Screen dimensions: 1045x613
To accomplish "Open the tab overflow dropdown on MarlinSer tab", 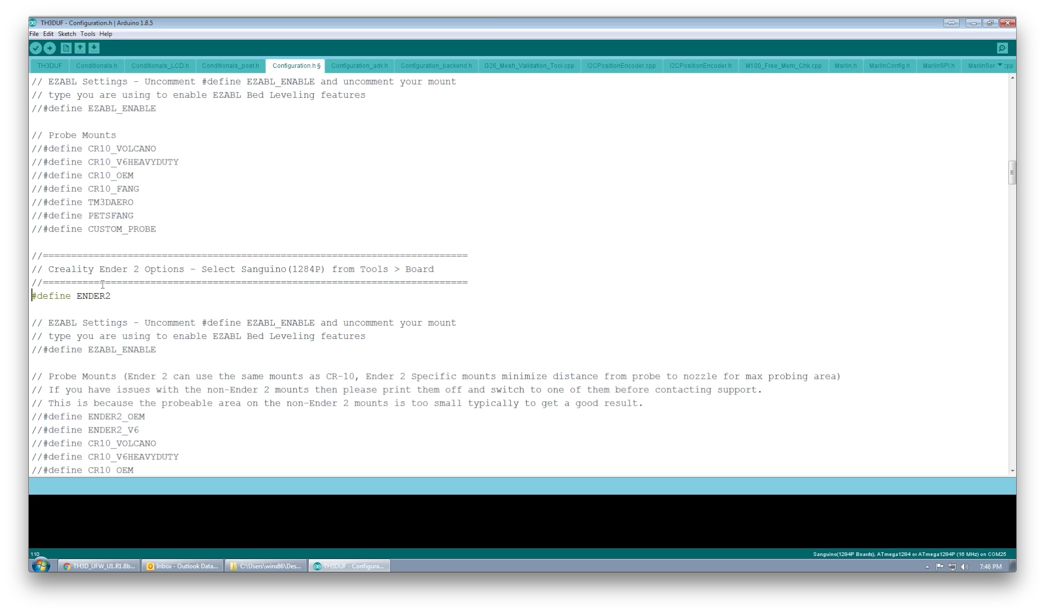I will (1001, 65).
